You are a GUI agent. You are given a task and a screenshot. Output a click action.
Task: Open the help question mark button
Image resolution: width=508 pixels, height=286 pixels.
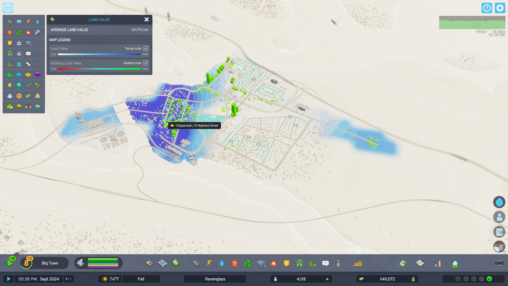point(487,8)
